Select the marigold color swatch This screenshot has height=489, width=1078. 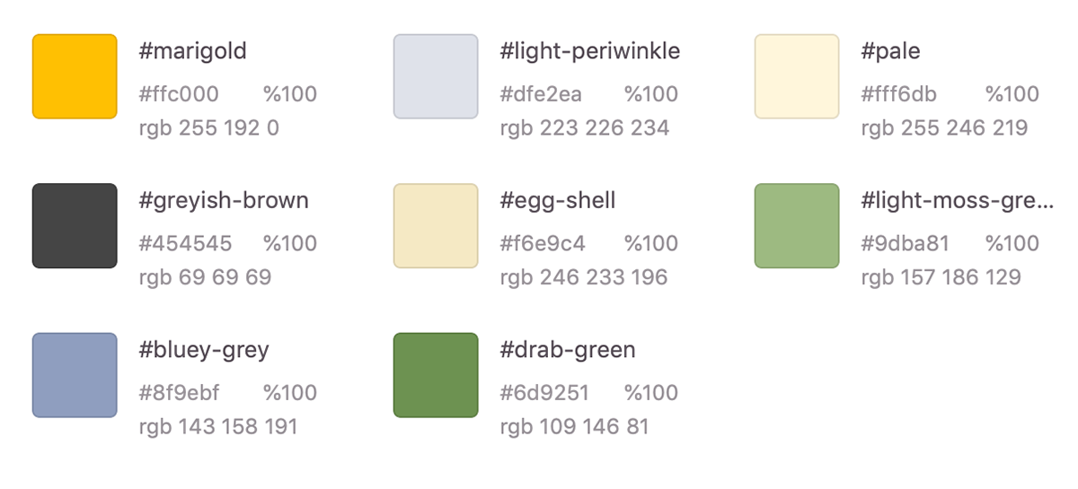coord(75,76)
